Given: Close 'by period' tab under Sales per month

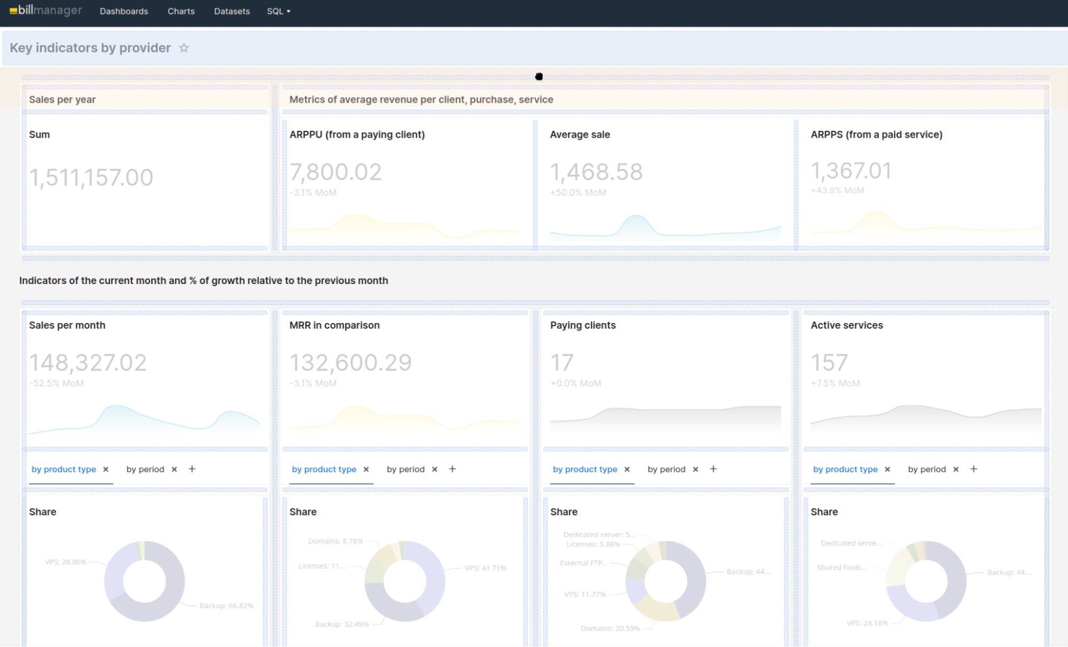Looking at the screenshot, I should [x=174, y=469].
